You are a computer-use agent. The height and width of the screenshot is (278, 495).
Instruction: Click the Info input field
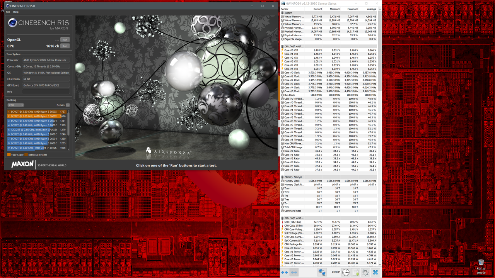[46, 92]
